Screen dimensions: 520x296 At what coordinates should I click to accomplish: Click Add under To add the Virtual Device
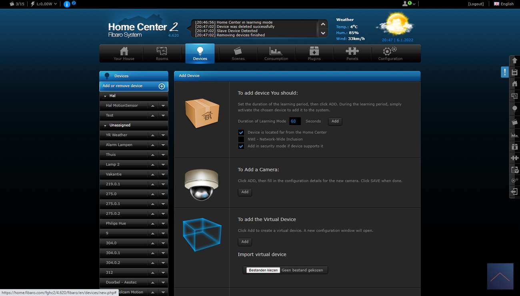245,242
